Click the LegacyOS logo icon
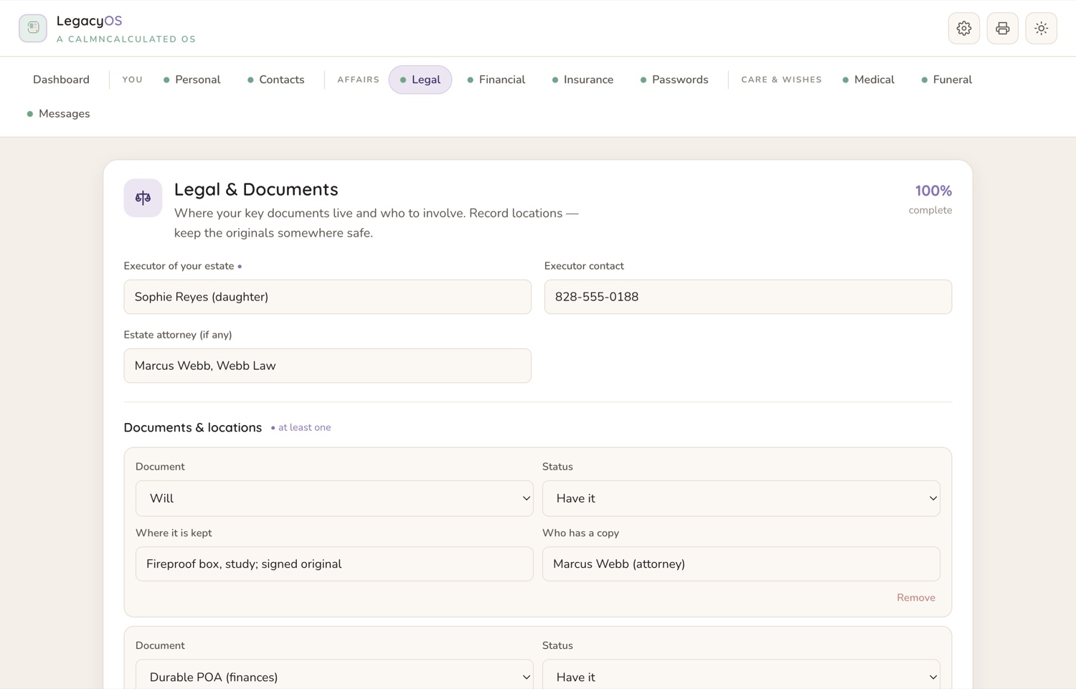The width and height of the screenshot is (1076, 689). tap(33, 28)
